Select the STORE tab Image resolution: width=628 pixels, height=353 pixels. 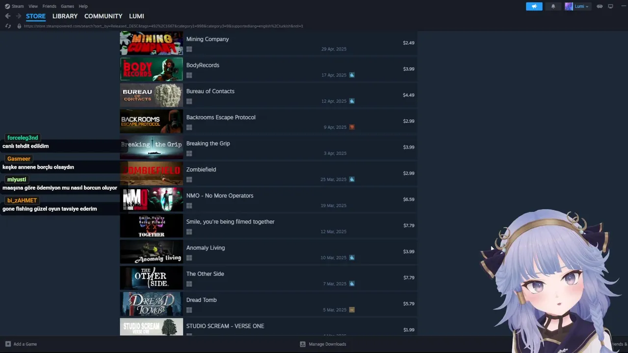pyautogui.click(x=36, y=16)
